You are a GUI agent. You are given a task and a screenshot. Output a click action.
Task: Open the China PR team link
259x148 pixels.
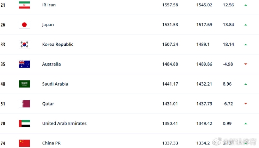[x=51, y=143]
